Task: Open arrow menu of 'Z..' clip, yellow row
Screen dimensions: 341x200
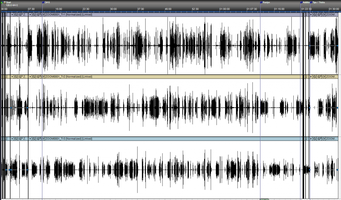Action: (x=12, y=76)
